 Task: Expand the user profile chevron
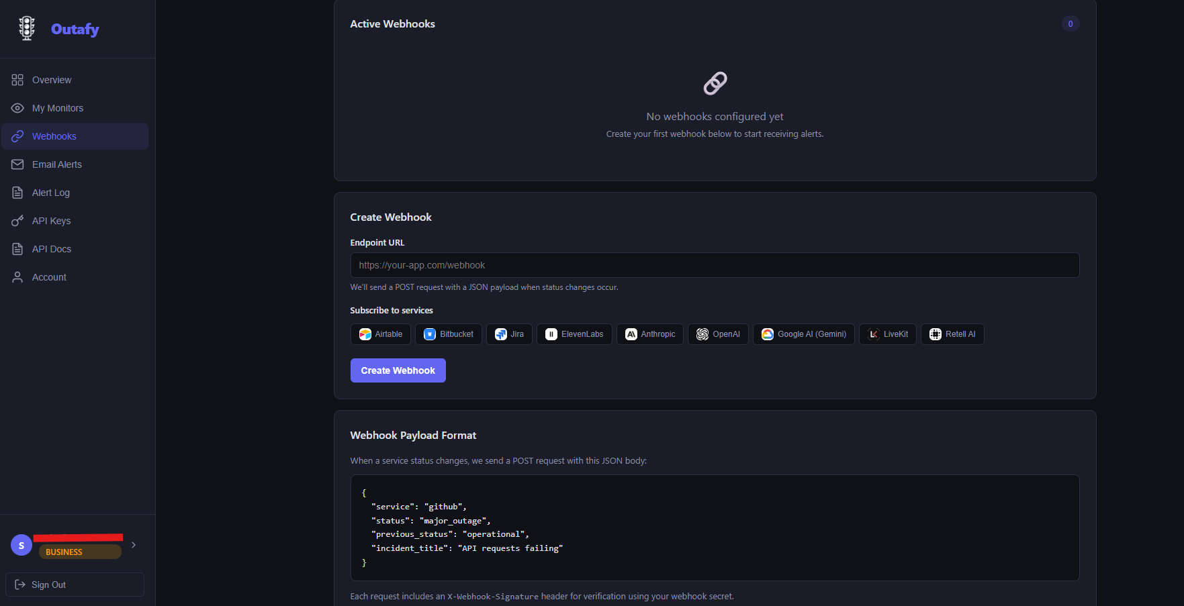[134, 545]
